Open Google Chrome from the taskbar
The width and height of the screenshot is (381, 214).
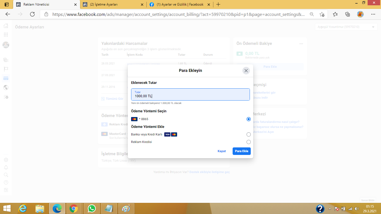pyautogui.click(x=74, y=208)
